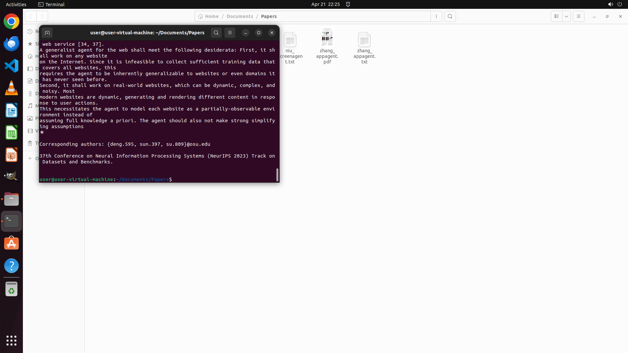628x353 pixels.
Task: Click the Terminal app menu
Action: click(51, 4)
